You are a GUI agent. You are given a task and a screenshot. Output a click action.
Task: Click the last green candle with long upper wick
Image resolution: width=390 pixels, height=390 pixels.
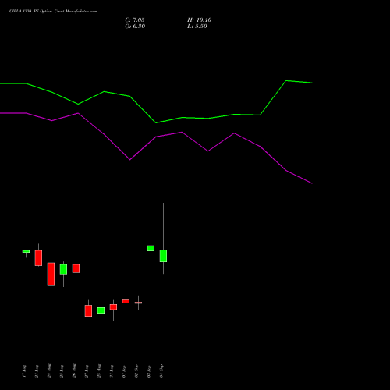(x=163, y=256)
